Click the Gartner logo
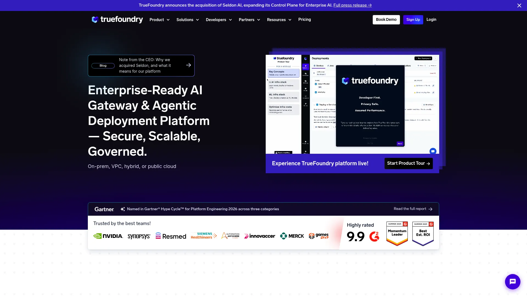Image resolution: width=527 pixels, height=296 pixels. click(104, 209)
